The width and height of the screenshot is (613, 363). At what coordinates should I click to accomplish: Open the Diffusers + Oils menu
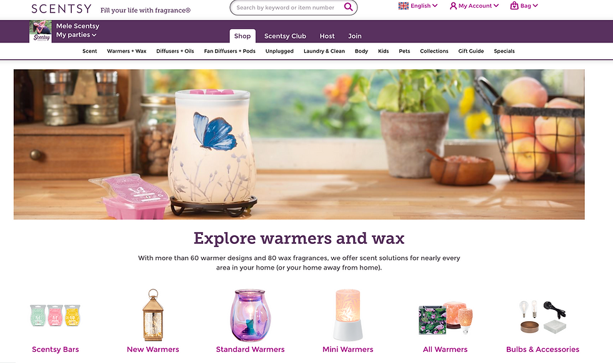pos(175,51)
